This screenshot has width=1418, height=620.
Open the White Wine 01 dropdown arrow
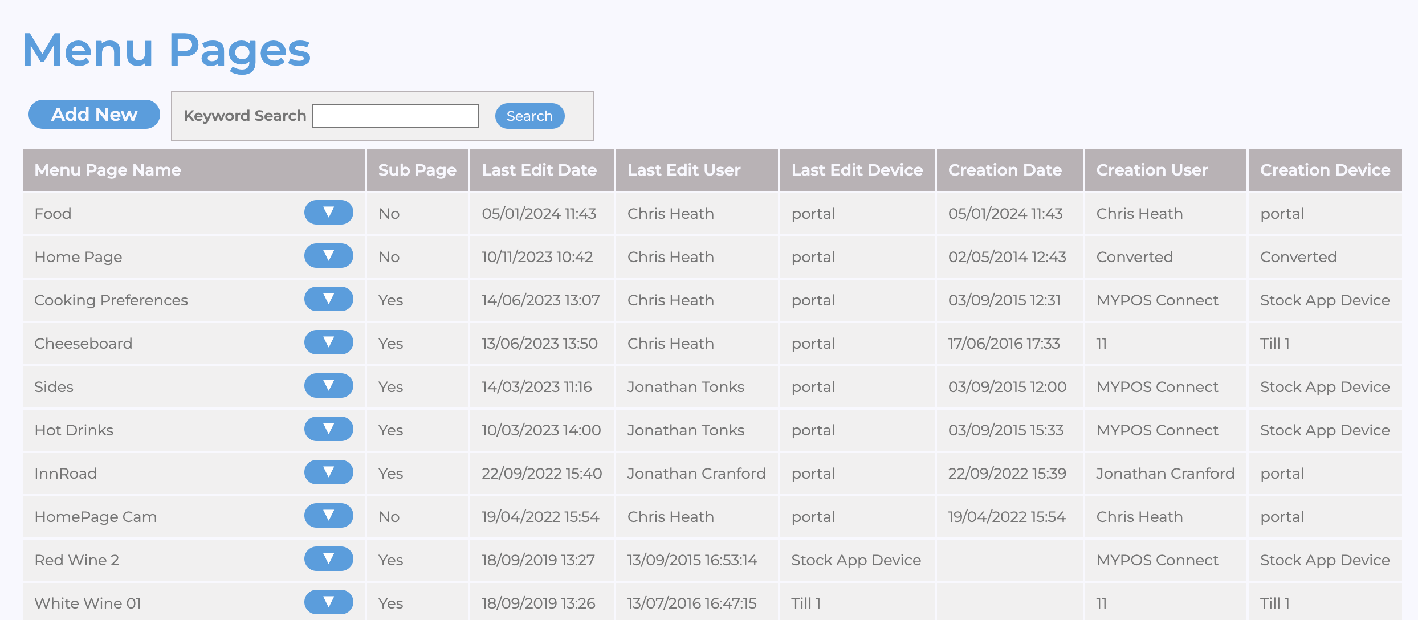pos(329,602)
